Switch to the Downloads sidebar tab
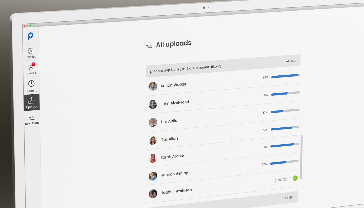Screen dimensions: 364x208 pos(32,119)
